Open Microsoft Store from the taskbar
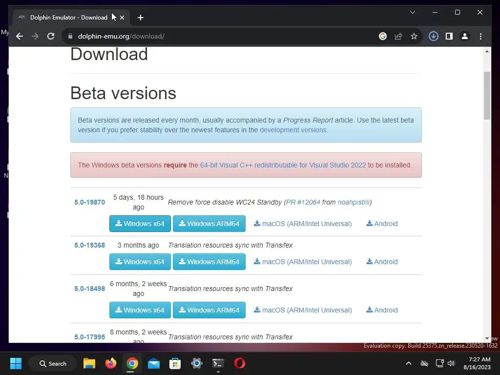Screen dimensions: 500x375 point(175,363)
